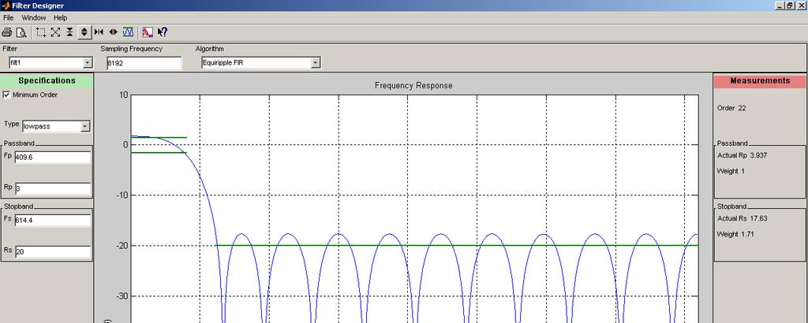Click the -20 y-axis tick label
Screen dimensions: 808x323
point(122,246)
